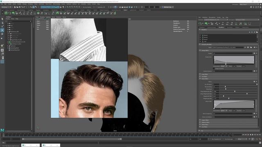
Task: Click the green eye preview icon in XGen
Action: tap(206, 24)
